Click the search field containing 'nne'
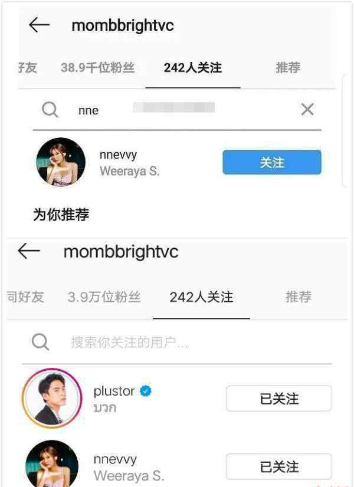The image size is (354, 487). [177, 110]
